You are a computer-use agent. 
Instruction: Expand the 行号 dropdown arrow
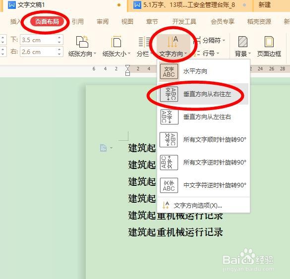click(218, 54)
